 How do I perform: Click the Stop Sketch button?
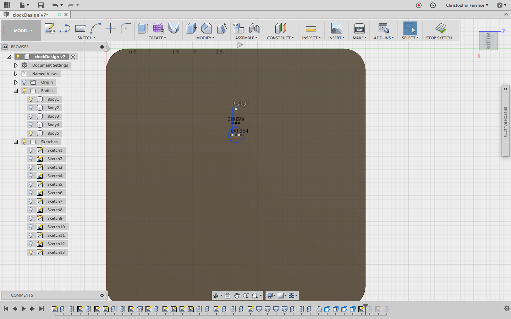(439, 31)
